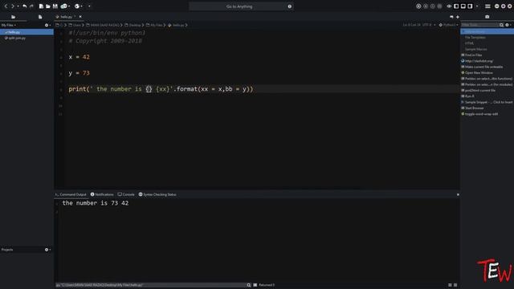Switch to the Open Files tab in left pane

[40, 17]
